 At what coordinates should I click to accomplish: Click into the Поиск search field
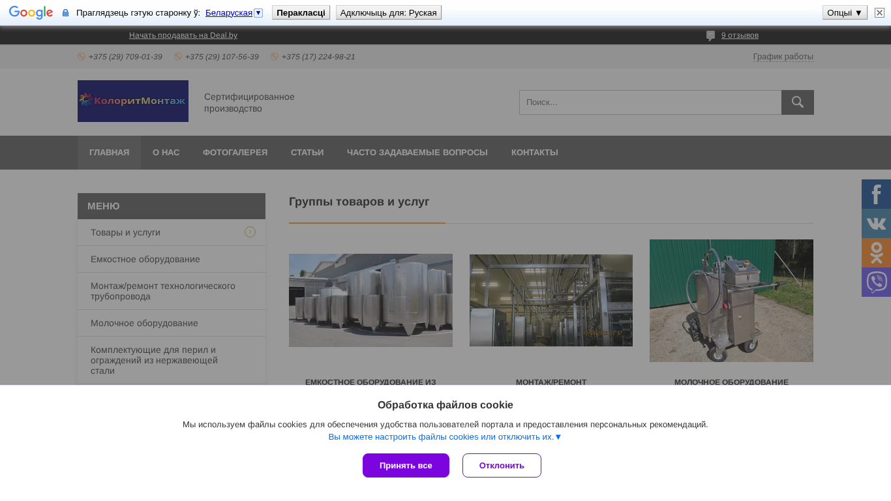pos(650,102)
